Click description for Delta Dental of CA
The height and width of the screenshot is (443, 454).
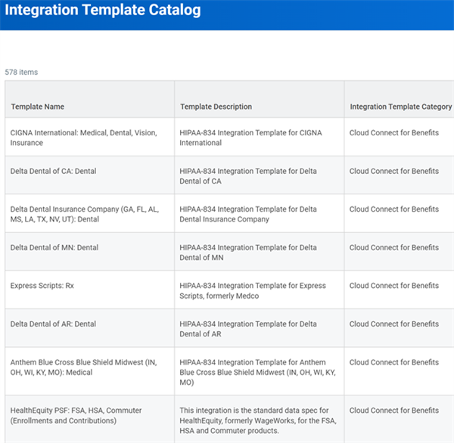coord(248,176)
